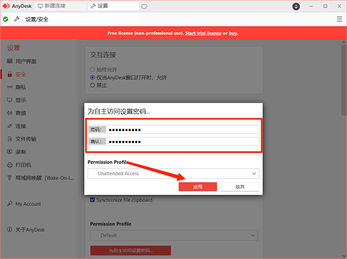Select the 始终允许 radio option
Screen dimensions: 347x259
point(93,69)
